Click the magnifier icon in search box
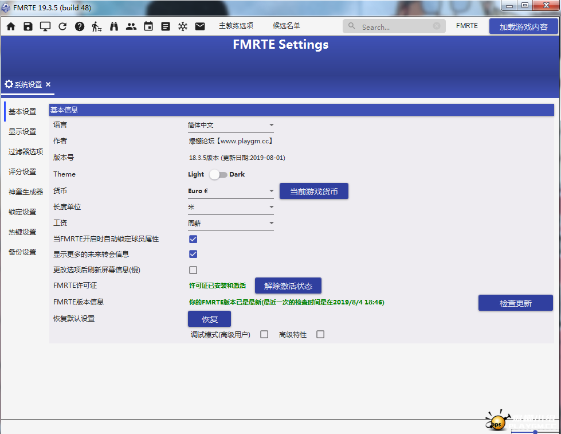Viewport: 561px width, 434px height. pyautogui.click(x=352, y=26)
